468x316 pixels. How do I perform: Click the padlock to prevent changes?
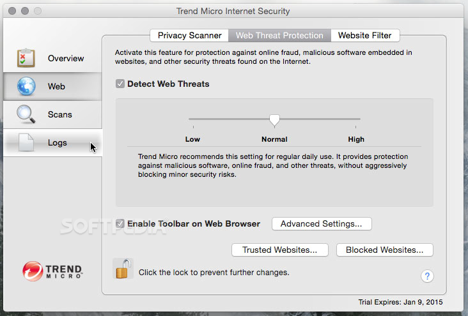123,268
